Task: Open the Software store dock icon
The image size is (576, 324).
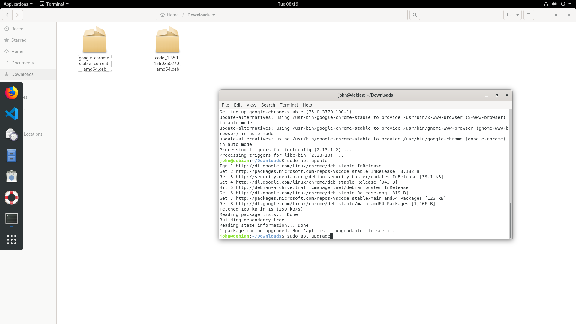Action: 12,177
